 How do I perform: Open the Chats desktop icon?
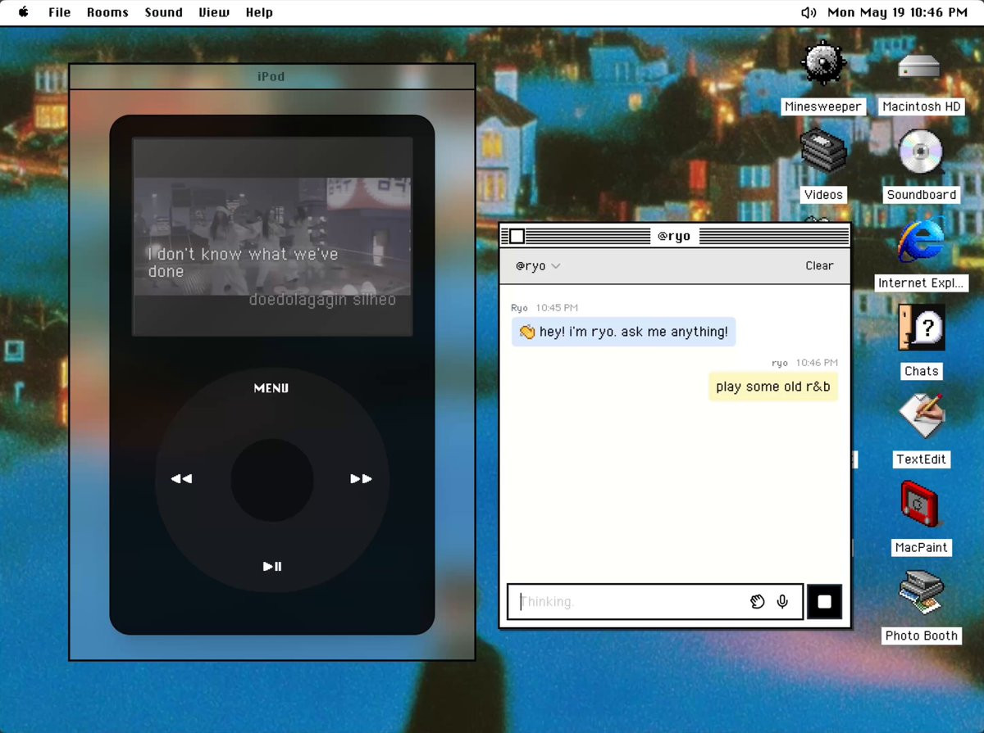[921, 328]
